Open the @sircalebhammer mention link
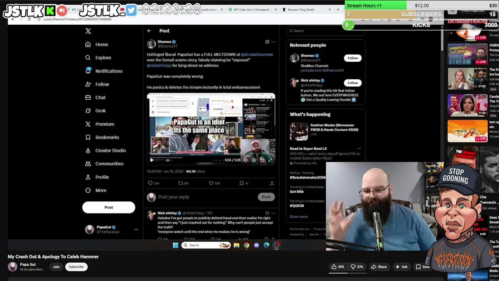 [x=257, y=55]
